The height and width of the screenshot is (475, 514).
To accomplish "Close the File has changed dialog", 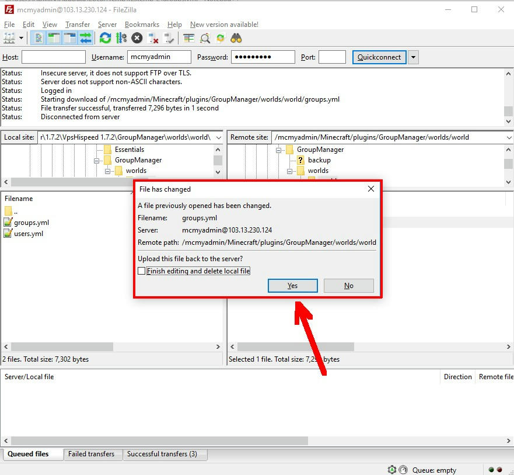I will (370, 189).
